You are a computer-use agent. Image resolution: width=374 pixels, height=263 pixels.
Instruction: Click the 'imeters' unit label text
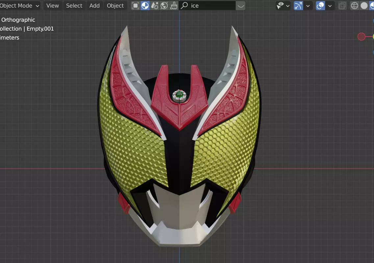coord(10,38)
